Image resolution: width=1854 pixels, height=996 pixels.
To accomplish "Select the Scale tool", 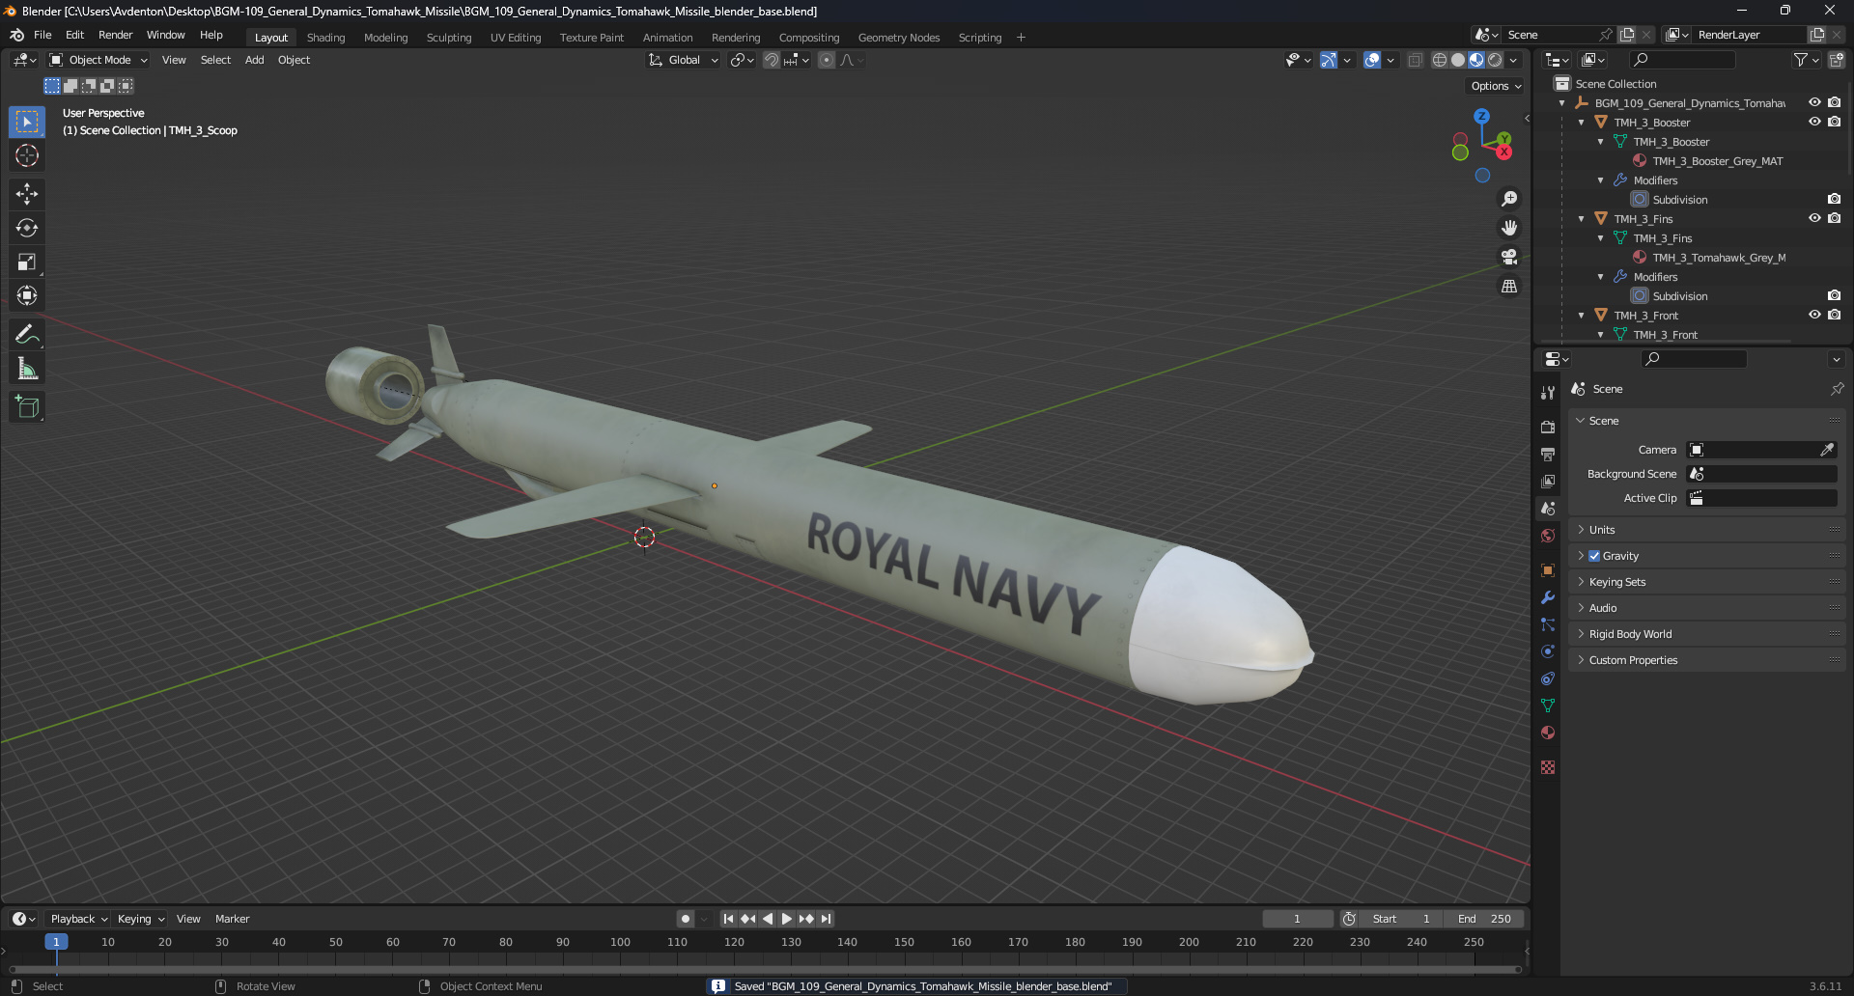I will (27, 262).
